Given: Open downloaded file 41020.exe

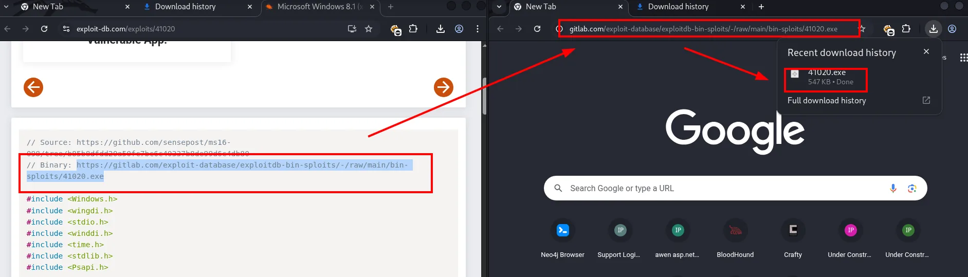Looking at the screenshot, I should (x=826, y=77).
